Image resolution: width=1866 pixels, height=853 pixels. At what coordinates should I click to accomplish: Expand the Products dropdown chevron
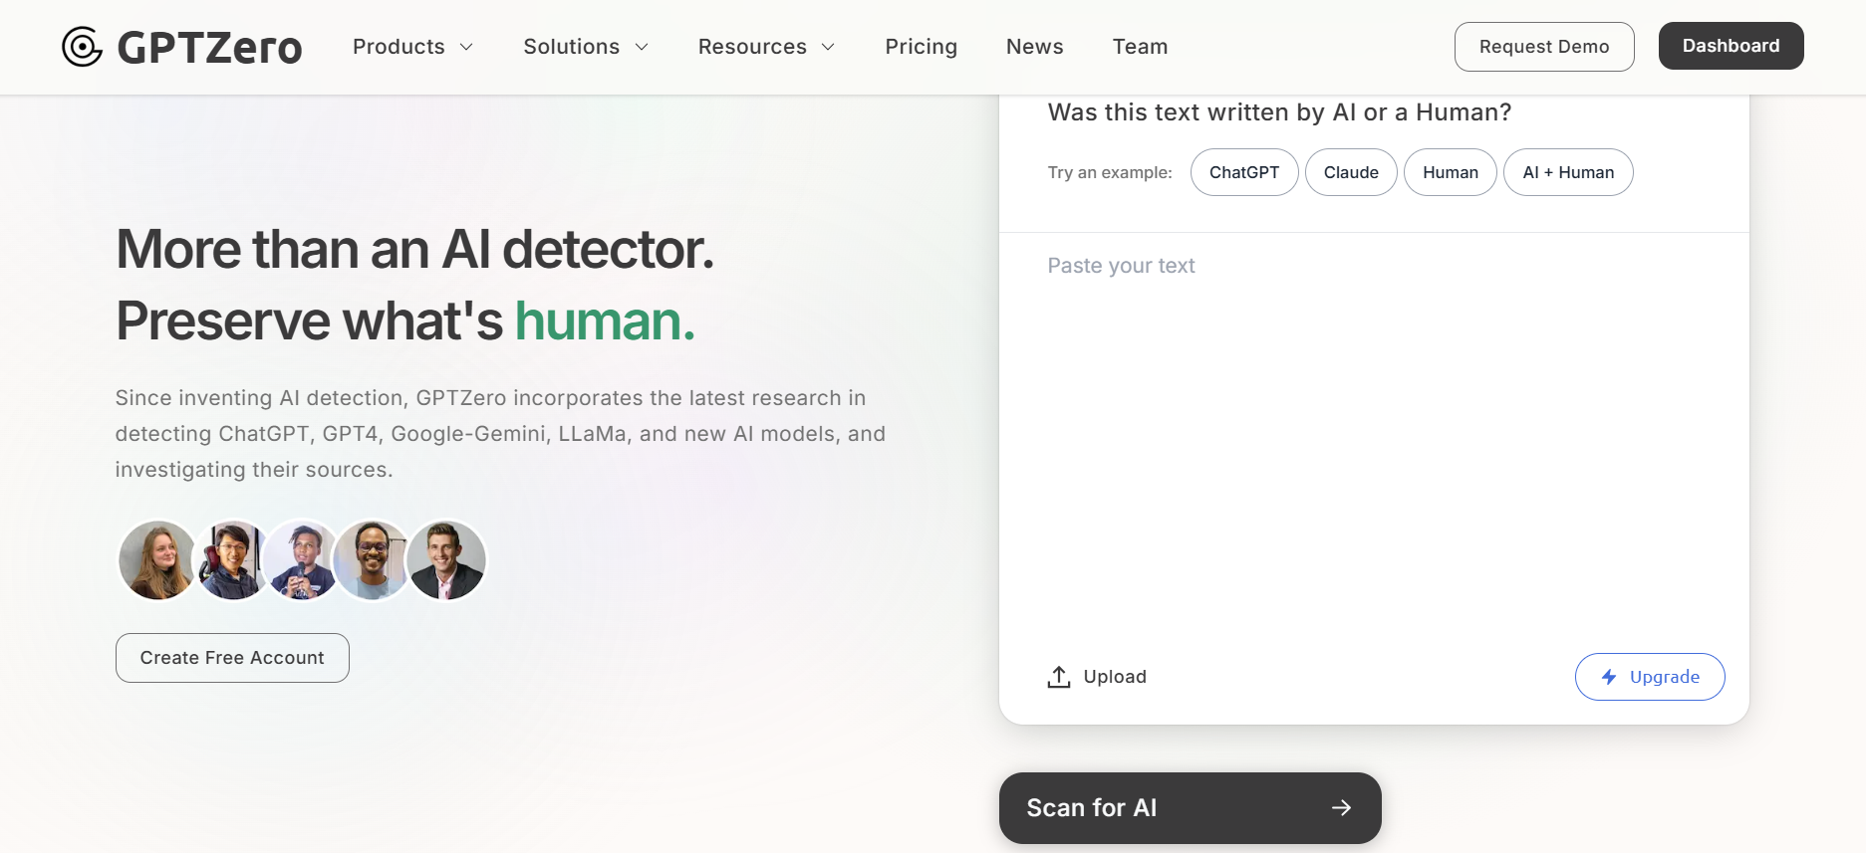pos(466,47)
